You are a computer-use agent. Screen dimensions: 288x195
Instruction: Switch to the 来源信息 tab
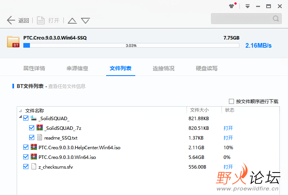pos(77,68)
